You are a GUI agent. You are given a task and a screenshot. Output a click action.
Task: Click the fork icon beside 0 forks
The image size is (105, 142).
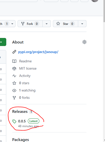point(14,98)
